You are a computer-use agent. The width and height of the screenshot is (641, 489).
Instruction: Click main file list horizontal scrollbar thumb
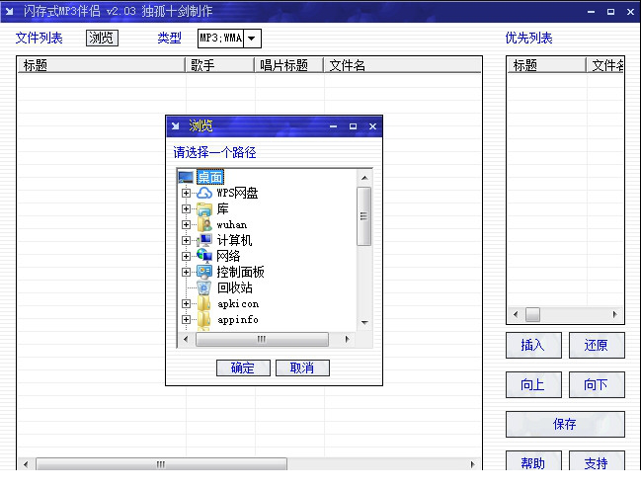[161, 464]
